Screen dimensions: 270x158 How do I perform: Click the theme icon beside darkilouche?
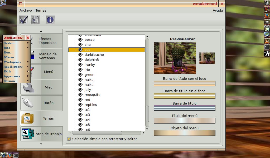(80, 55)
